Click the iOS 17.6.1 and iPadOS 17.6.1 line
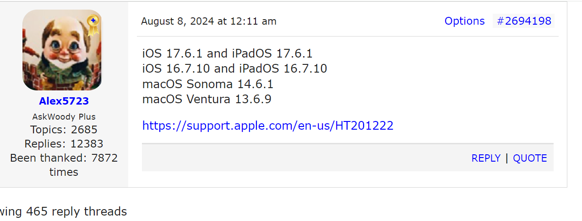Screen dimensions: 582x221 click(x=227, y=53)
